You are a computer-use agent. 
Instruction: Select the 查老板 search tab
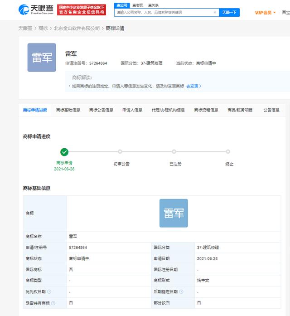pos(138,5)
